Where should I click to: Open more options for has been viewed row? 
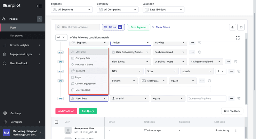[x=192, y=52]
